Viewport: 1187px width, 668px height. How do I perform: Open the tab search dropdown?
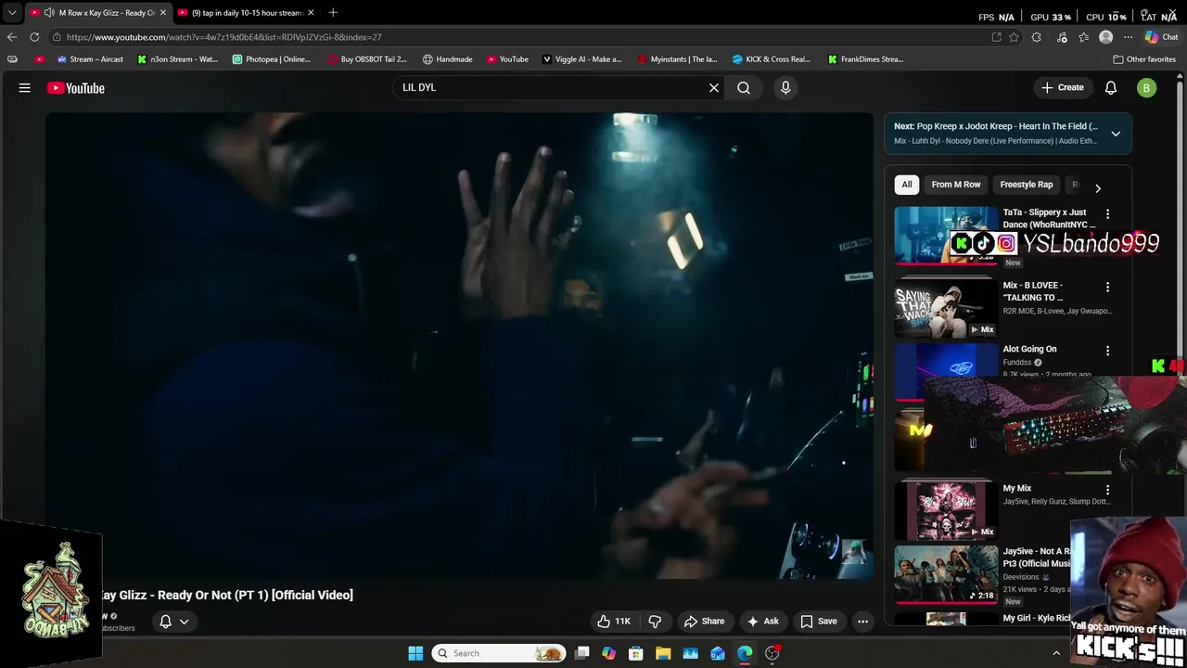click(x=12, y=13)
